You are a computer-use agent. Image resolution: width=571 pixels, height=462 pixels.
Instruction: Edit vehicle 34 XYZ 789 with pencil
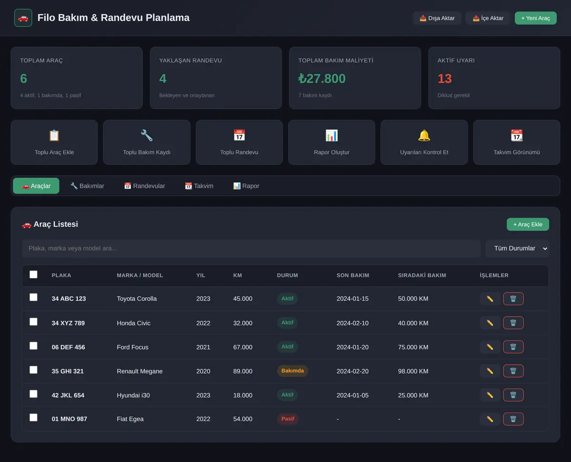click(x=490, y=323)
